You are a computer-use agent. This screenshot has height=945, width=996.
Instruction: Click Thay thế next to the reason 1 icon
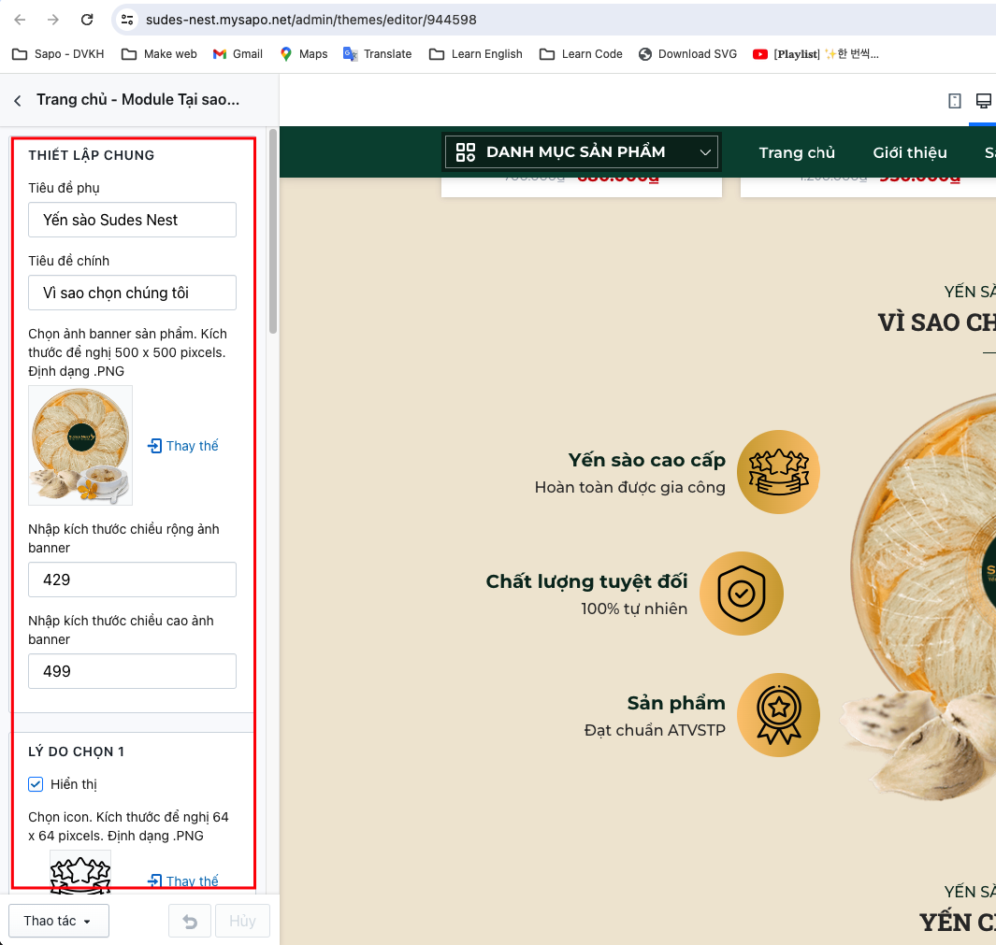click(x=183, y=881)
